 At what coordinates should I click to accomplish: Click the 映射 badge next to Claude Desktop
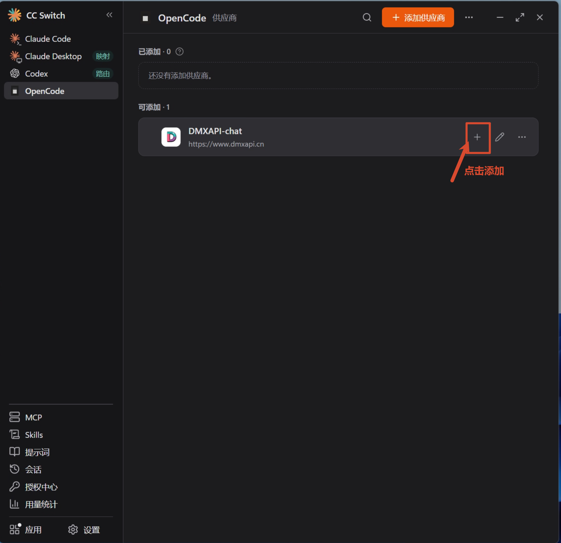[103, 56]
